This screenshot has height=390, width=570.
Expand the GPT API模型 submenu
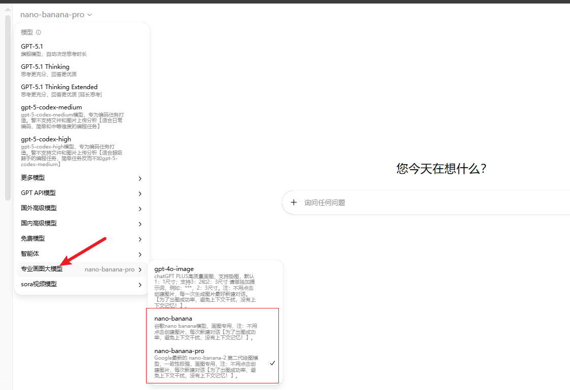[82, 193]
